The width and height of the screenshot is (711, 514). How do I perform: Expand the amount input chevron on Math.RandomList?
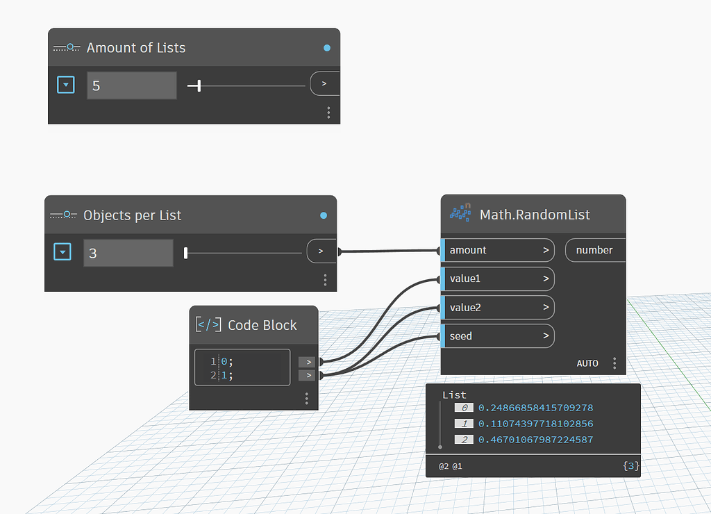click(x=547, y=250)
